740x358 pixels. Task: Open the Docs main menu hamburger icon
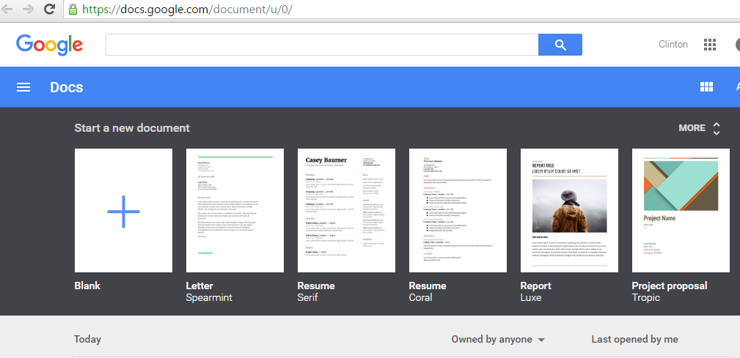point(23,88)
